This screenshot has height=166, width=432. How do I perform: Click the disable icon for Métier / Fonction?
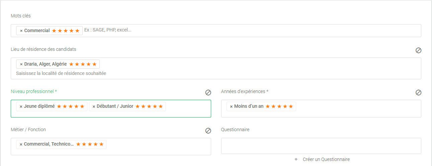[208, 131]
